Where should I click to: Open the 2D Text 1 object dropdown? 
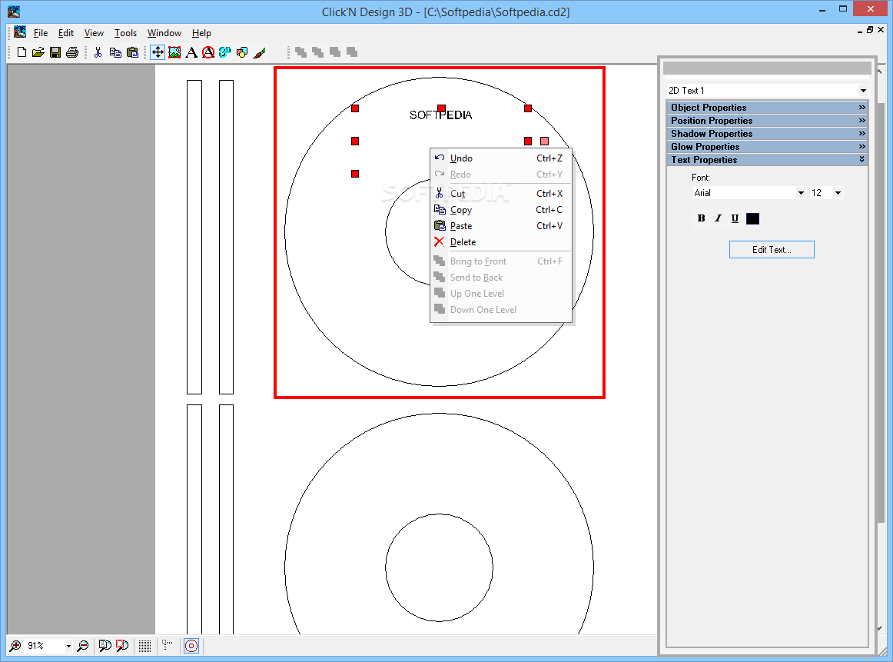coord(863,91)
